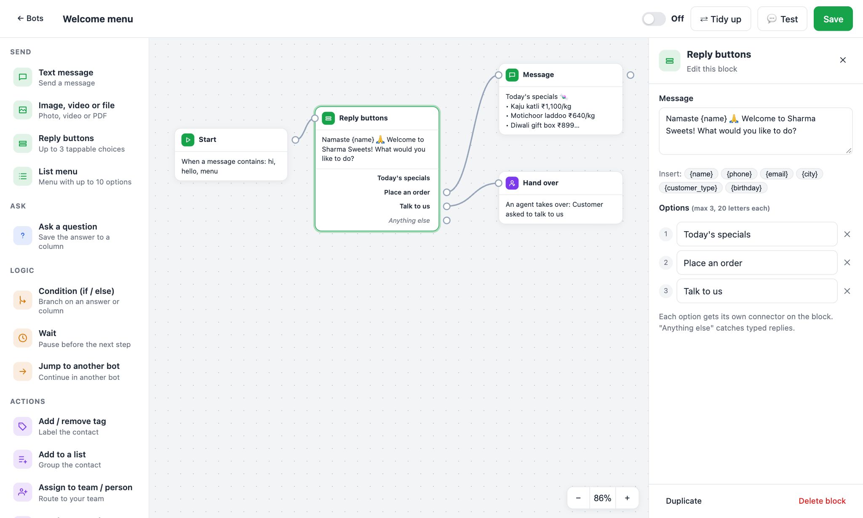Edit option 3 Talk to us field
Screen dimensions: 863x518
[757, 291]
